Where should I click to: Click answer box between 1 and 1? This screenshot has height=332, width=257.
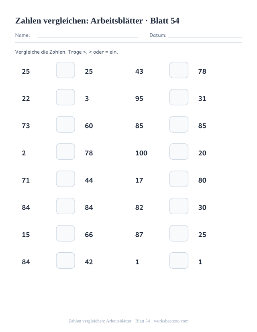point(179,260)
